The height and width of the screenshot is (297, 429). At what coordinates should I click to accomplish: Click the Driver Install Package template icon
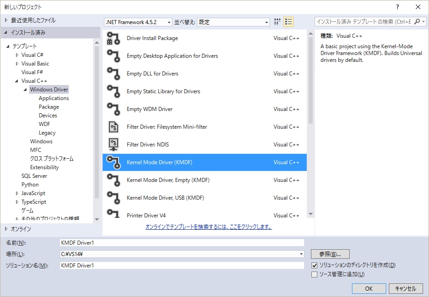pyautogui.click(x=113, y=38)
